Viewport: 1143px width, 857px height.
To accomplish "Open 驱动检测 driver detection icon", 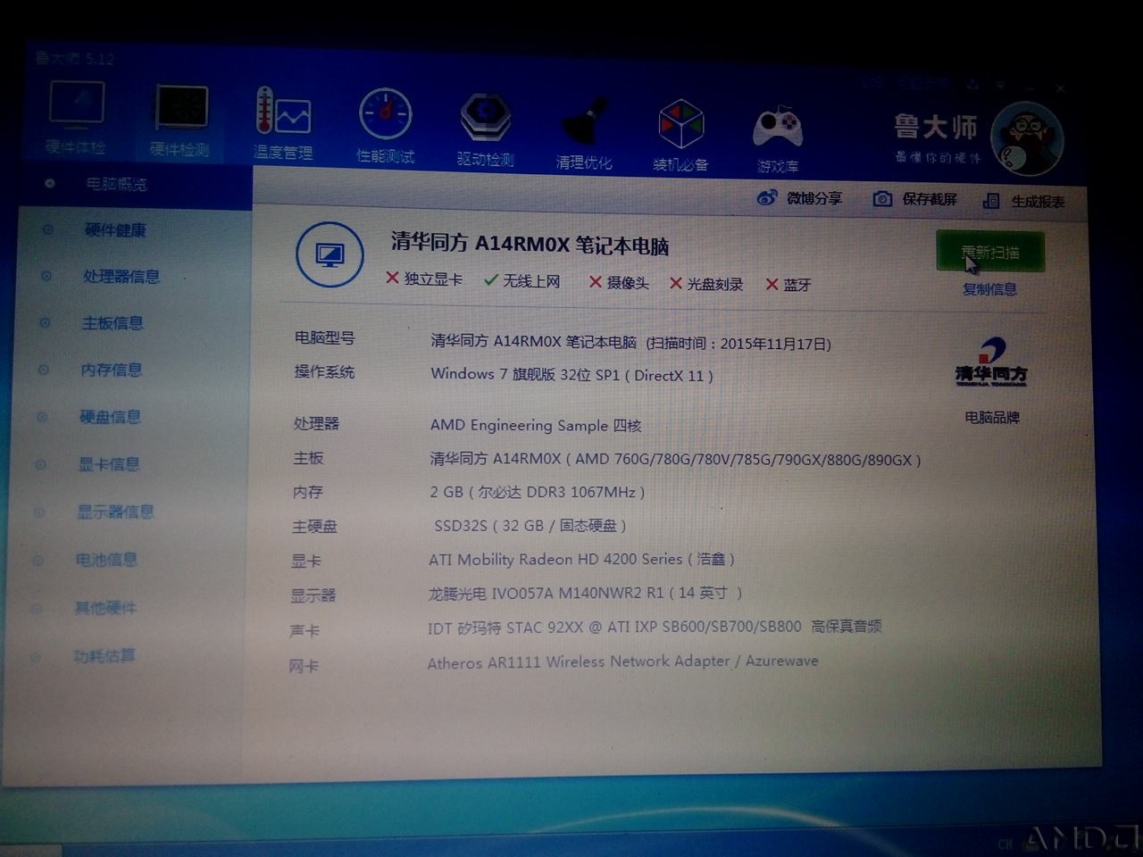I will click(486, 118).
